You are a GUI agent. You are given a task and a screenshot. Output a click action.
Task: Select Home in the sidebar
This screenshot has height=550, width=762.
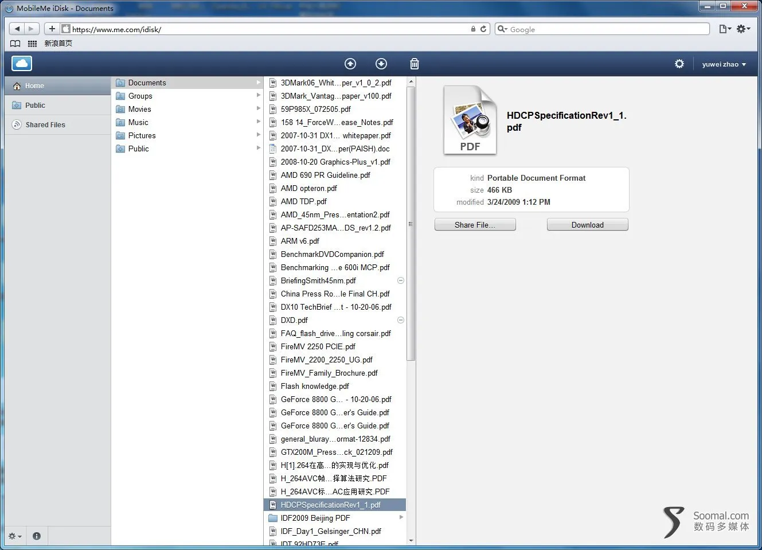click(x=57, y=86)
